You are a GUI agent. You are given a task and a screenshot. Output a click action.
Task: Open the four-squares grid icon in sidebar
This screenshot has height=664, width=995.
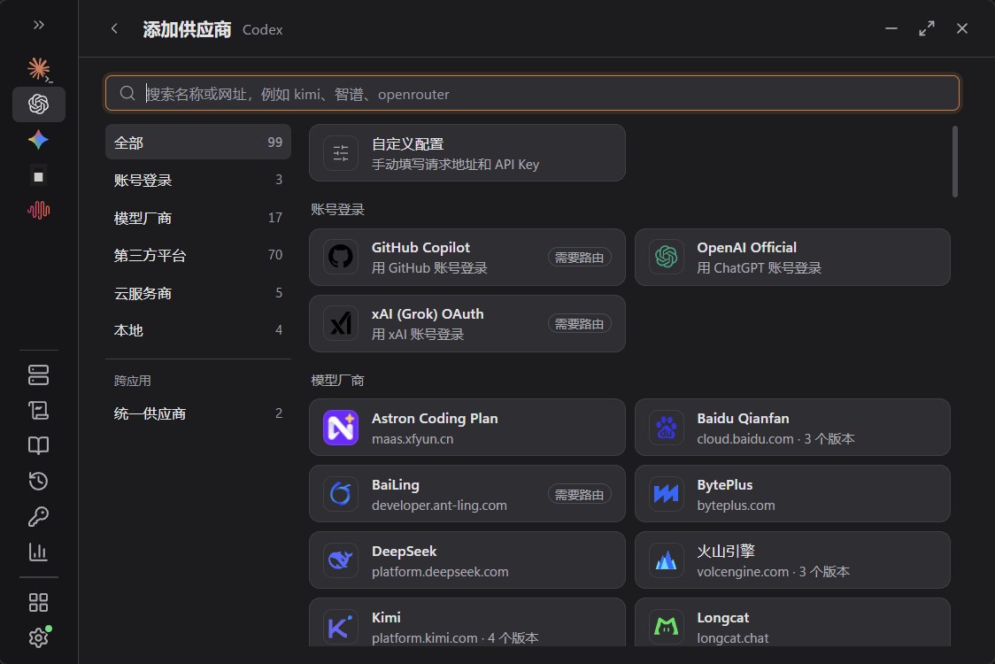[x=39, y=602]
